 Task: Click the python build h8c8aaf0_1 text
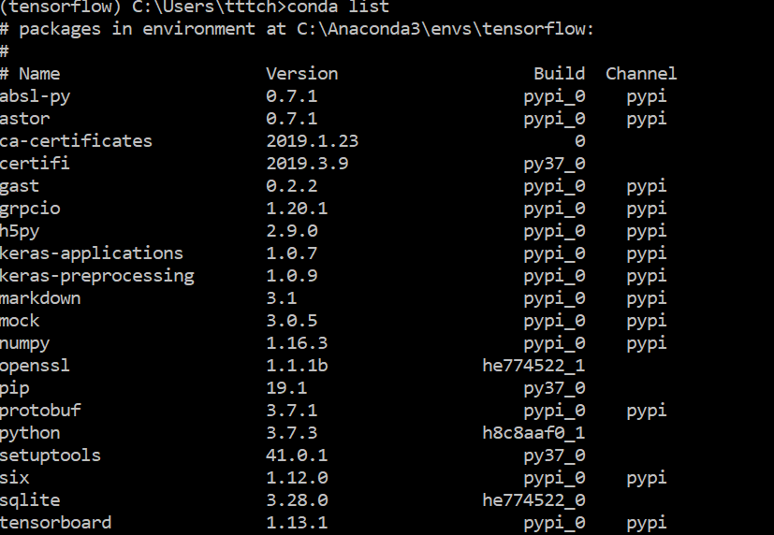(x=533, y=433)
